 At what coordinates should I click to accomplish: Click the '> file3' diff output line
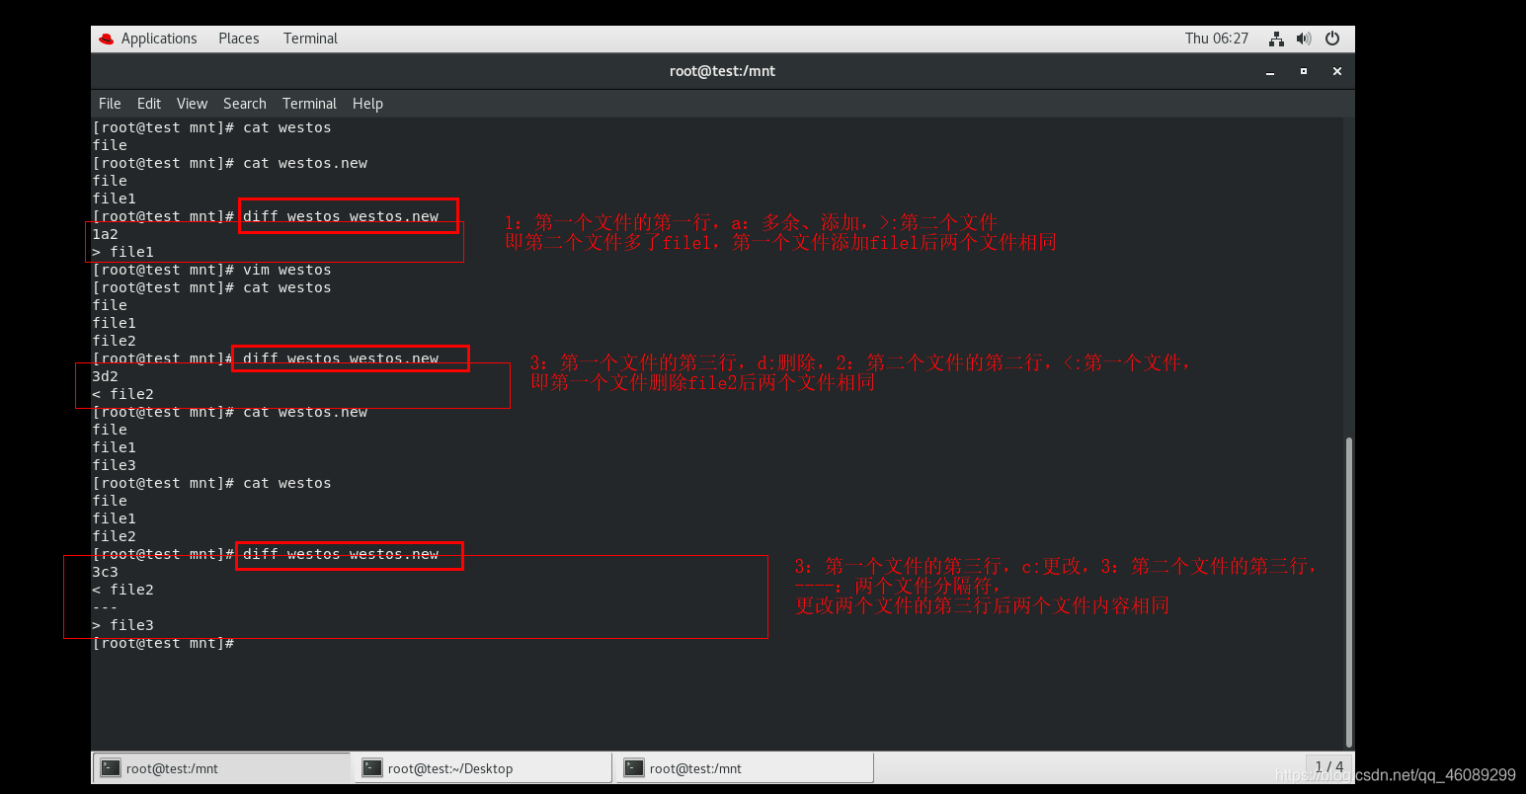pyautogui.click(x=122, y=625)
